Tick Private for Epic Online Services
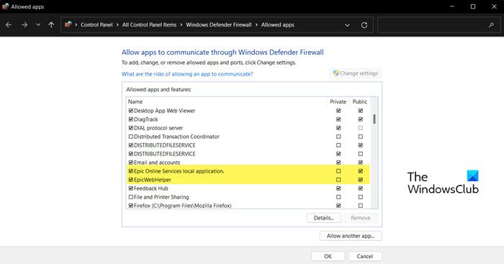Image resolution: width=504 pixels, height=264 pixels. point(338,171)
